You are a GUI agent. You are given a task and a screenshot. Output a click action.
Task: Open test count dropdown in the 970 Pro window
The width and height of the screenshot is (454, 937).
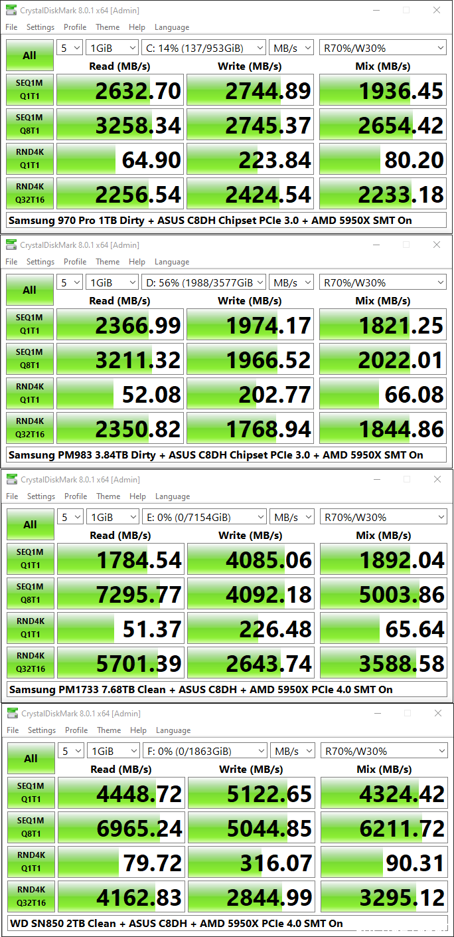pos(70,48)
